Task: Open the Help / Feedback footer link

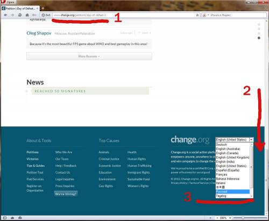Action: point(66,166)
